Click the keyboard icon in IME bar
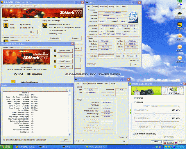The image size is (186, 149). (x=171, y=143)
